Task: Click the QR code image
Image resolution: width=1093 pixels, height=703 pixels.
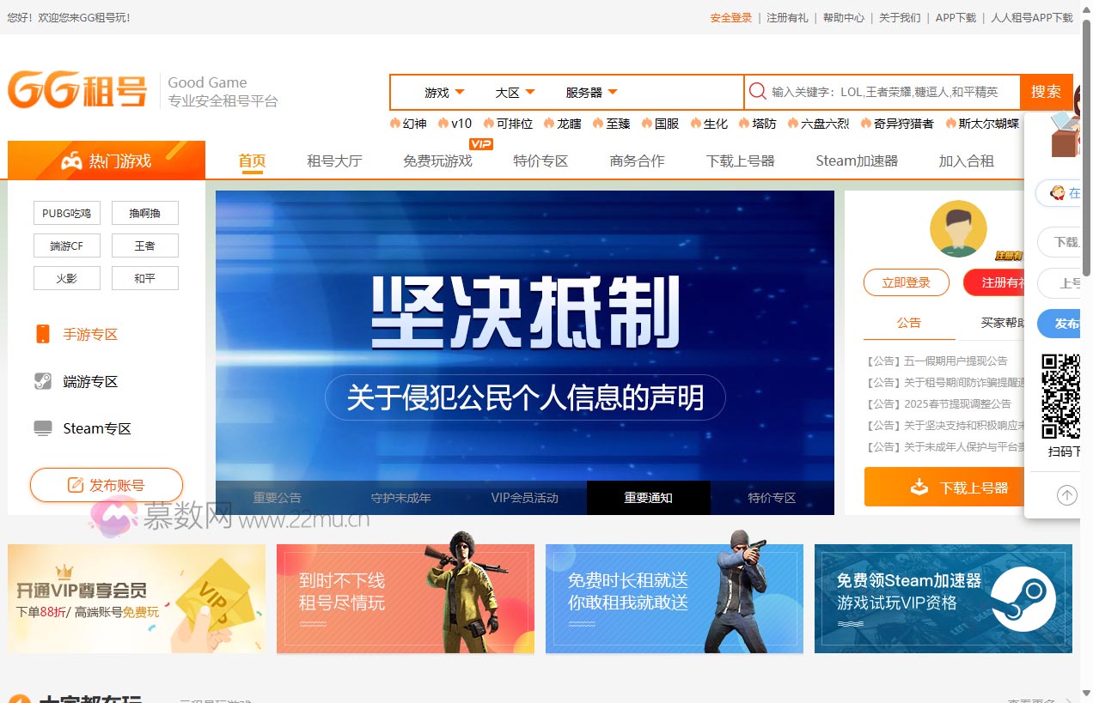Action: pos(1060,396)
